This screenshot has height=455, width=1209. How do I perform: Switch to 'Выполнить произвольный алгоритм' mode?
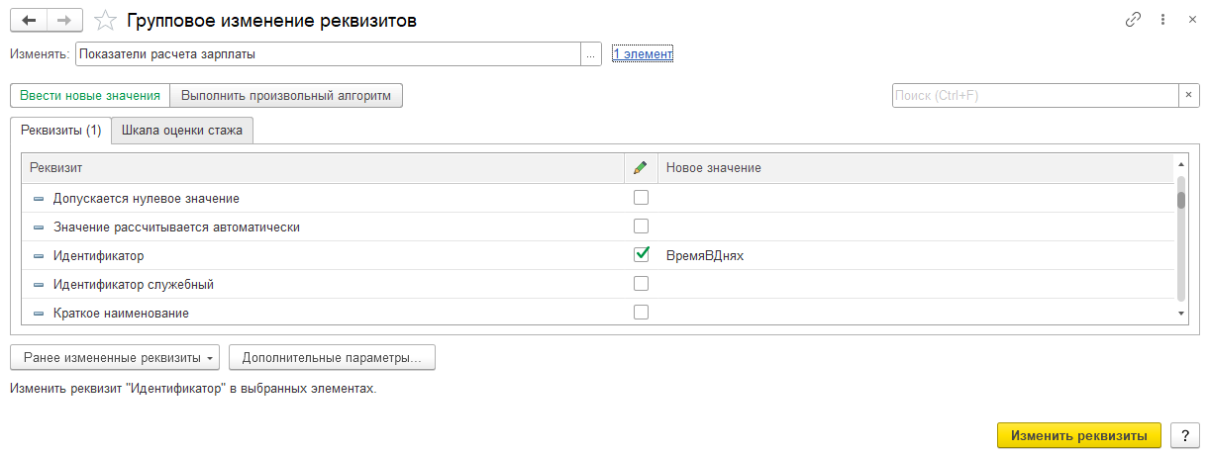pyautogui.click(x=286, y=95)
